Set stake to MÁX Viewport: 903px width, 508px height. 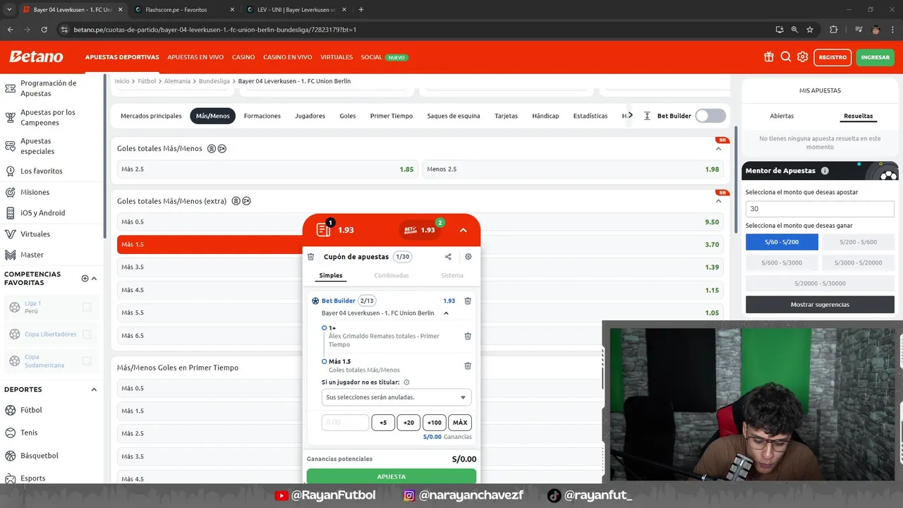(x=460, y=423)
